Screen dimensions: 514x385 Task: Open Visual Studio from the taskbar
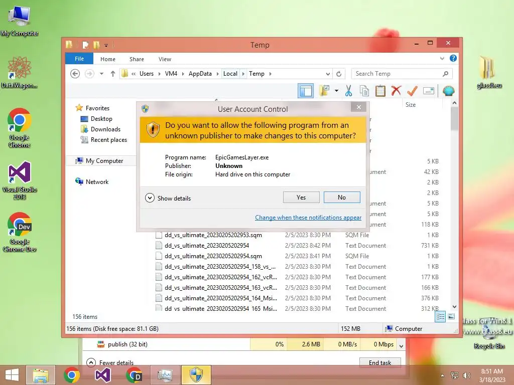pyautogui.click(x=102, y=375)
